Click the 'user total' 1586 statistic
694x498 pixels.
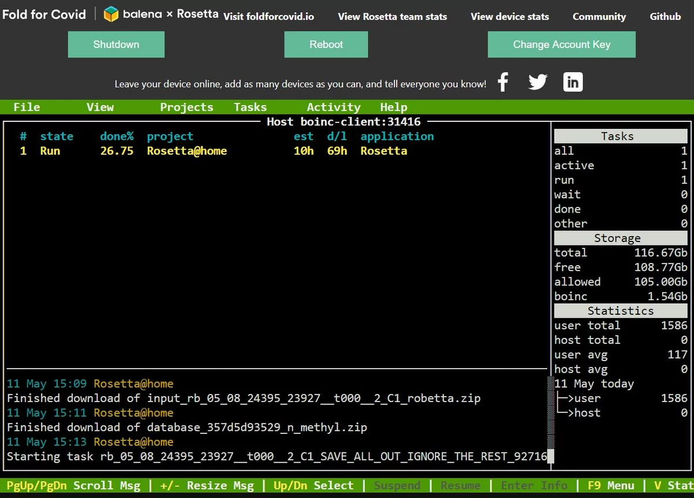point(621,325)
